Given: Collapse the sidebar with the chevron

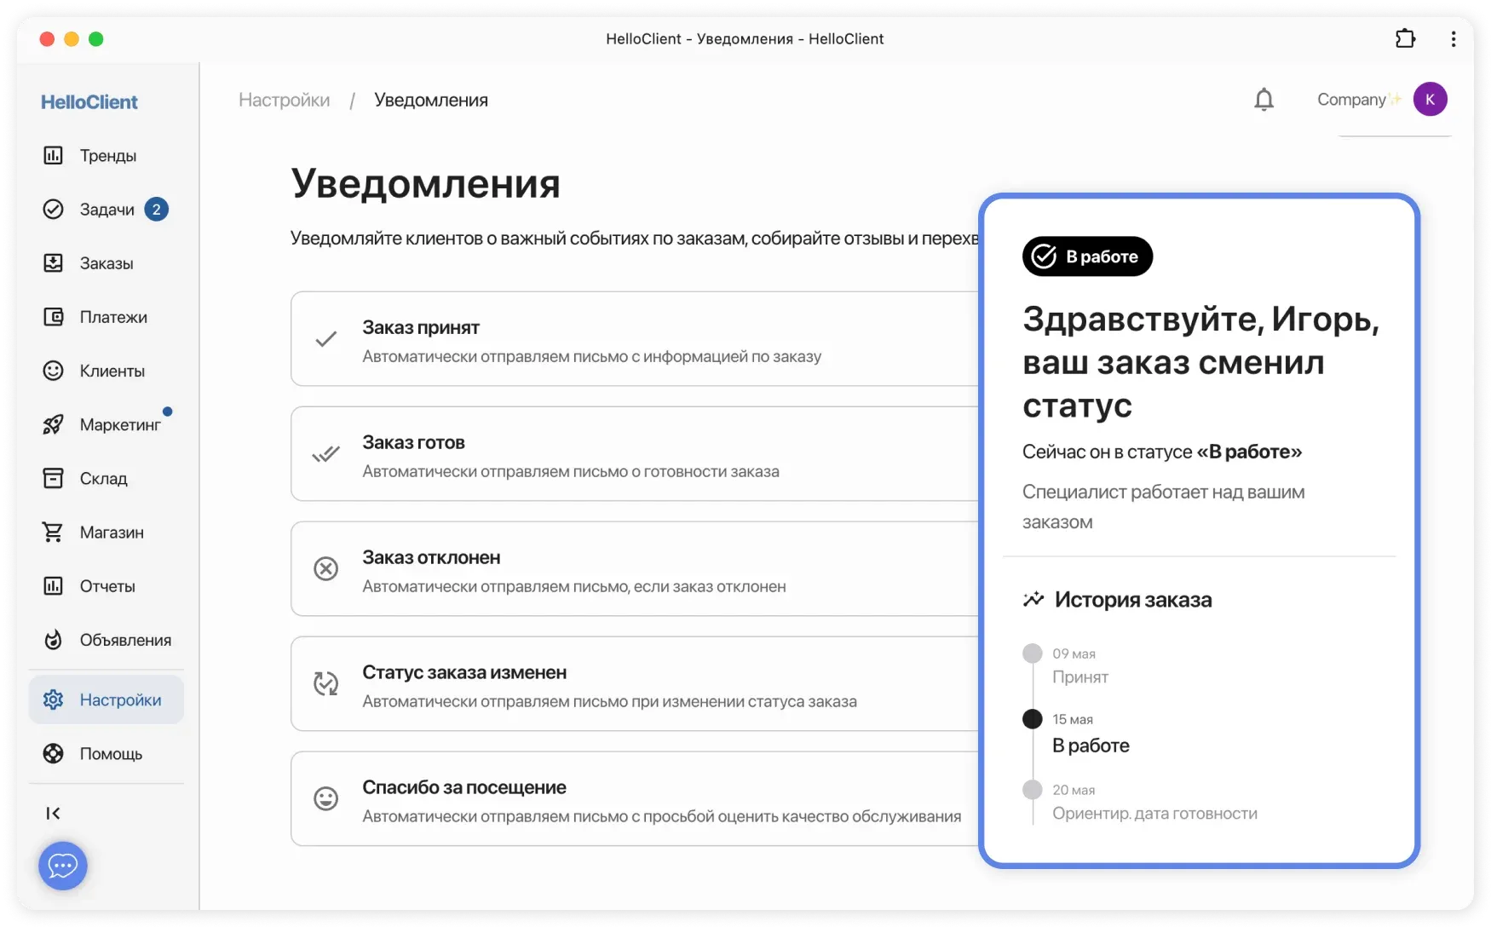Looking at the screenshot, I should [x=53, y=813].
